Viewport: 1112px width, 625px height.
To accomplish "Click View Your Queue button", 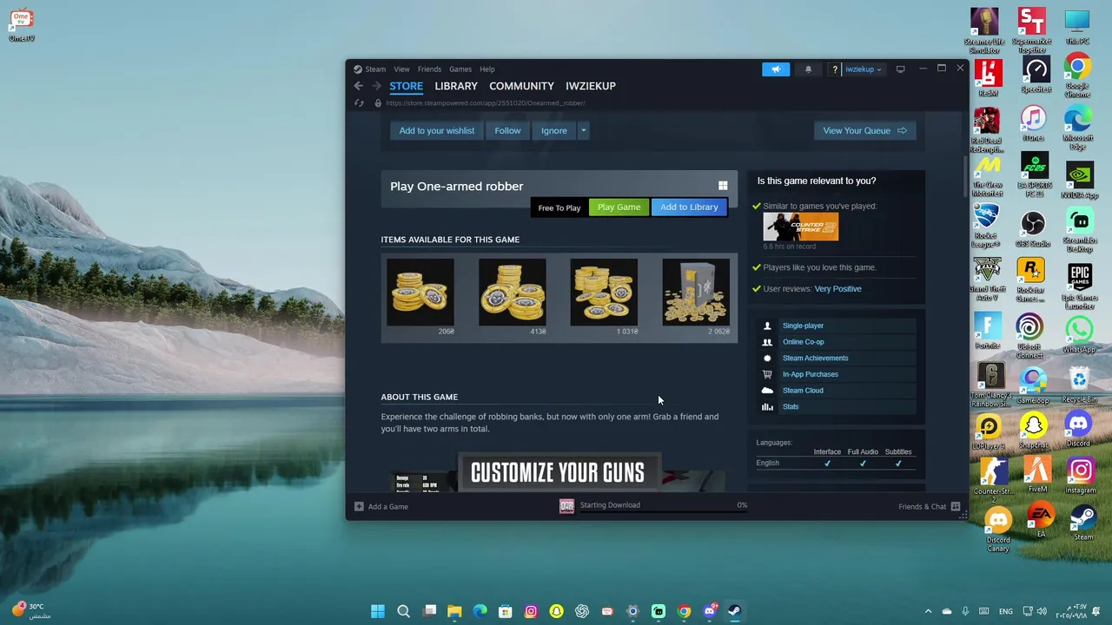I will (x=864, y=130).
